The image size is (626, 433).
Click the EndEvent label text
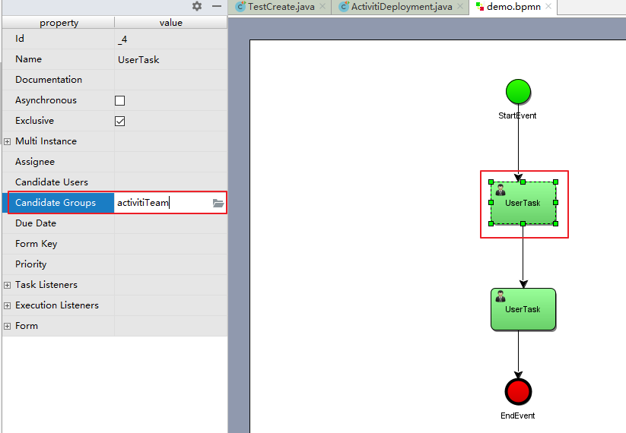(517, 416)
